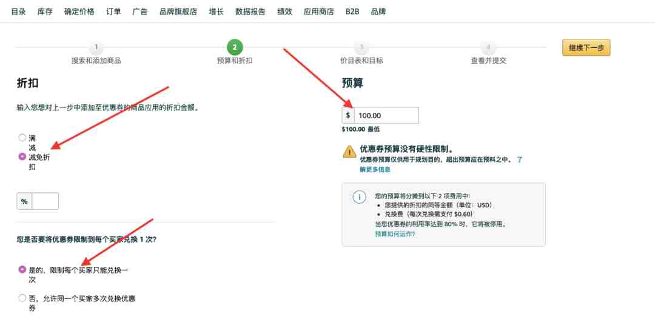Image resolution: width=655 pixels, height=322 pixels.
Task: Choose 是的 limit one redemption per buyer
Action: coord(22,269)
